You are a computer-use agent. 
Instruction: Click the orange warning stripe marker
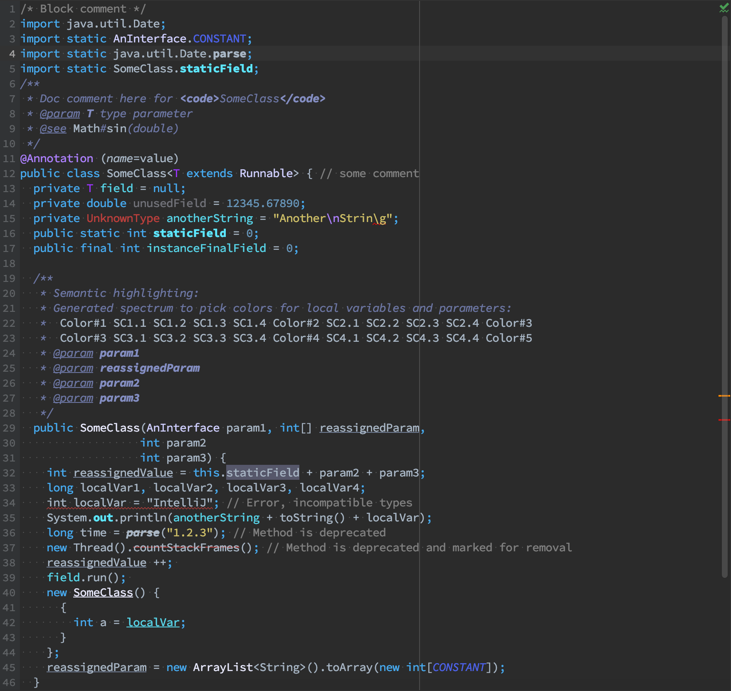(x=724, y=396)
